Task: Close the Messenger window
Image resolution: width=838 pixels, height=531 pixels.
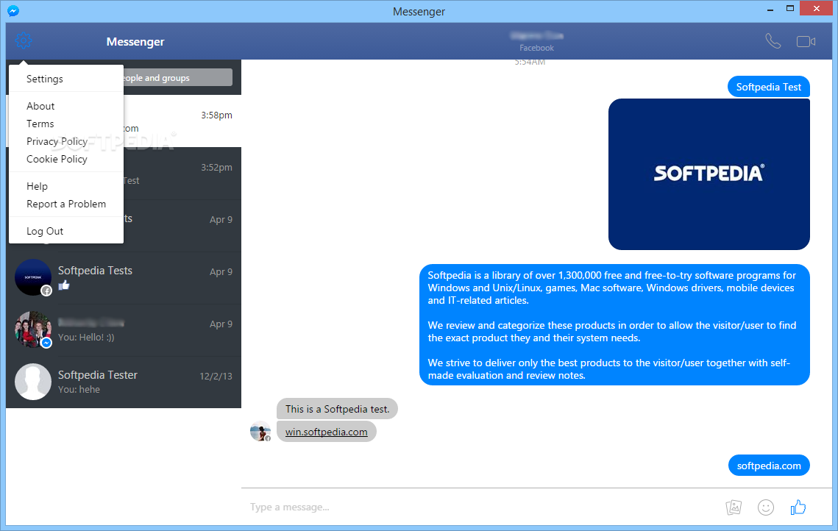Action: coord(816,9)
